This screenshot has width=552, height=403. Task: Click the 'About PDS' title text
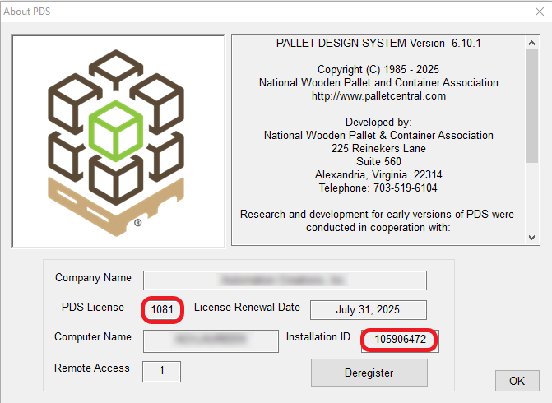point(27,12)
